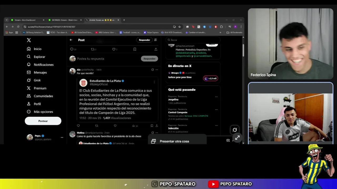Screen dimensions: 337x189
Task: Click reply count icon showing 23
Action: click(73, 49)
